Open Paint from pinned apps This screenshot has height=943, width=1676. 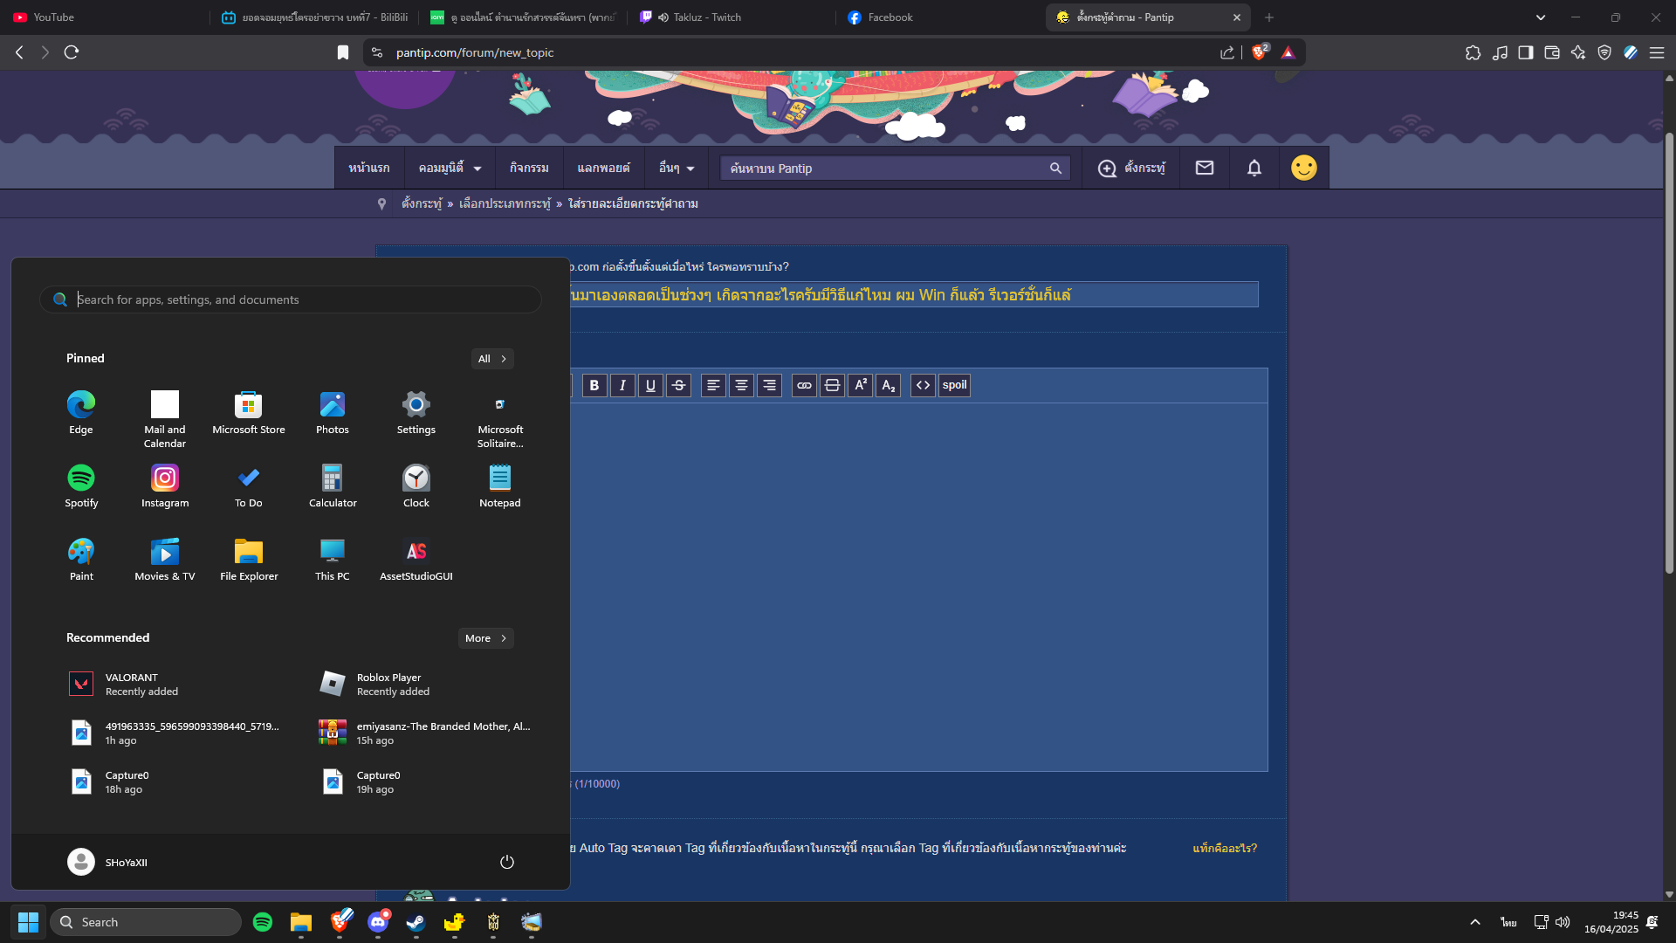[x=81, y=559]
